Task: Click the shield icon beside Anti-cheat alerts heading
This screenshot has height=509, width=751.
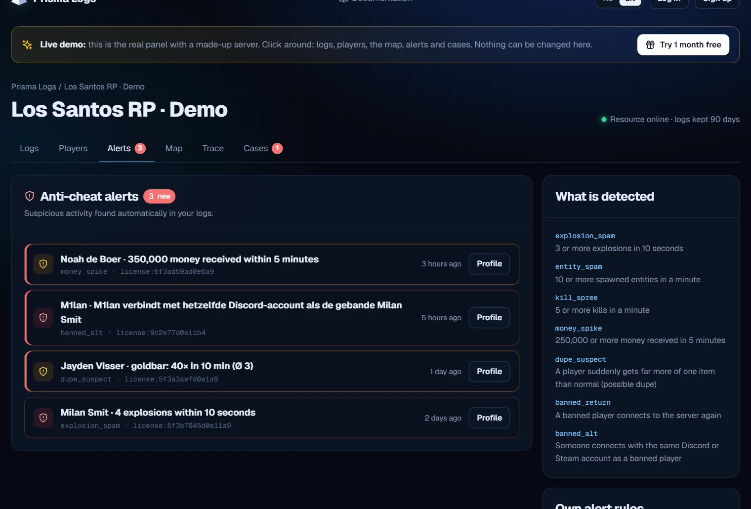Action: (x=30, y=196)
